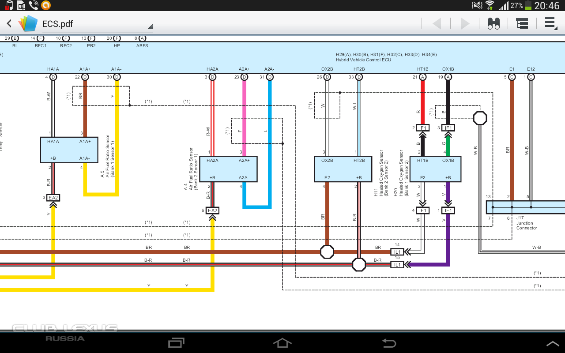Tap the Android back button

click(x=388, y=342)
